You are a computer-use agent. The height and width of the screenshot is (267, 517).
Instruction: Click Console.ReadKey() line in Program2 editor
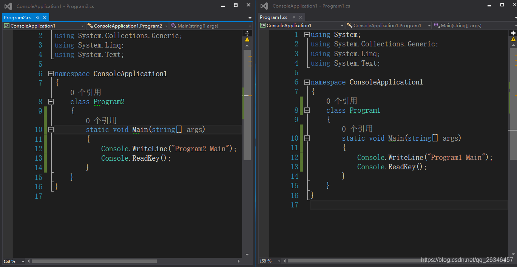click(136, 158)
